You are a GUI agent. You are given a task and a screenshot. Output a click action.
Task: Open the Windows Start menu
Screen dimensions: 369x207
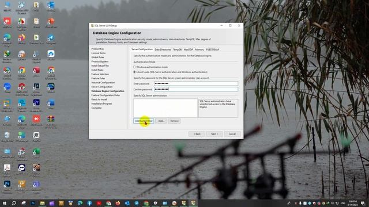coord(5,203)
